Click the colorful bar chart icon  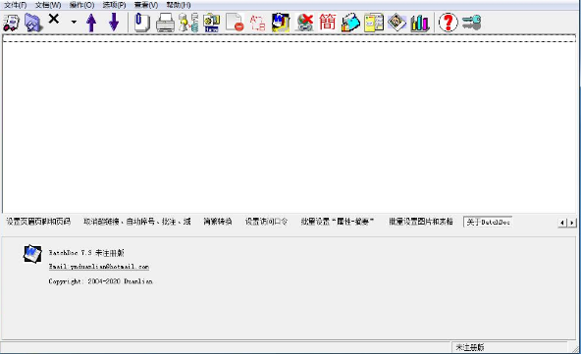[419, 23]
